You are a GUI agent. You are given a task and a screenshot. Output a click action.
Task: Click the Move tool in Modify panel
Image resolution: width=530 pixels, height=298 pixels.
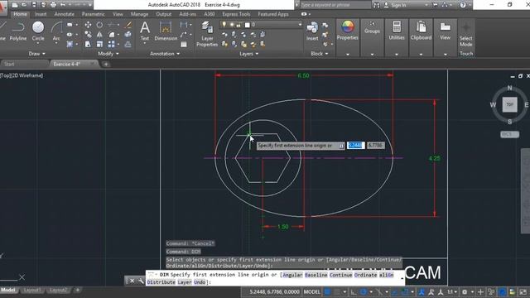(88, 25)
